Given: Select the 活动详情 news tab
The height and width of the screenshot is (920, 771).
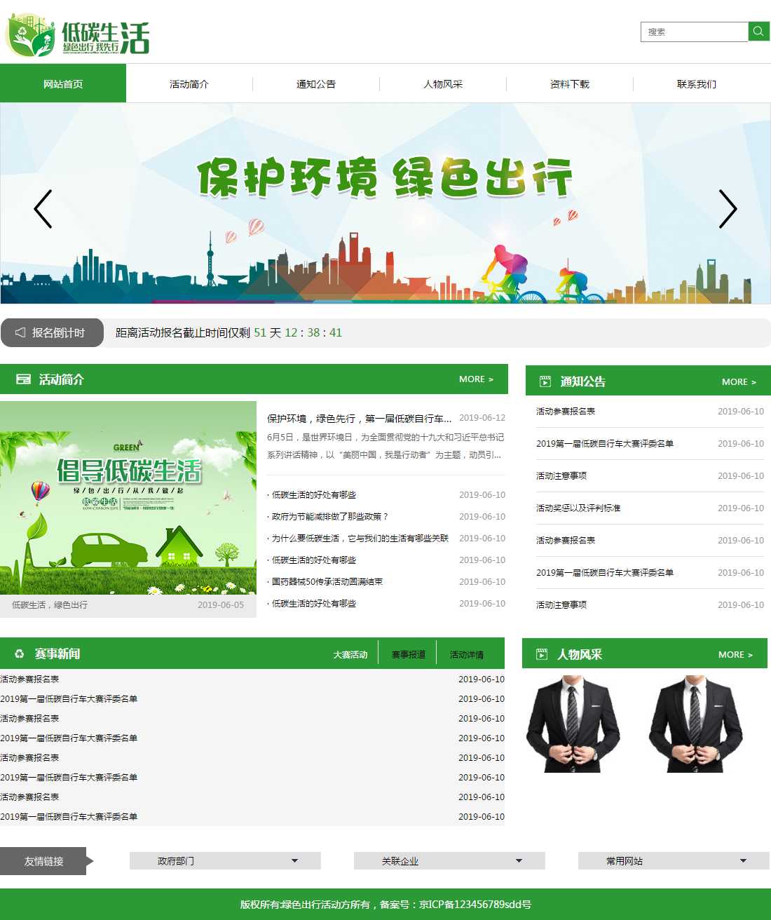Looking at the screenshot, I should tap(466, 654).
